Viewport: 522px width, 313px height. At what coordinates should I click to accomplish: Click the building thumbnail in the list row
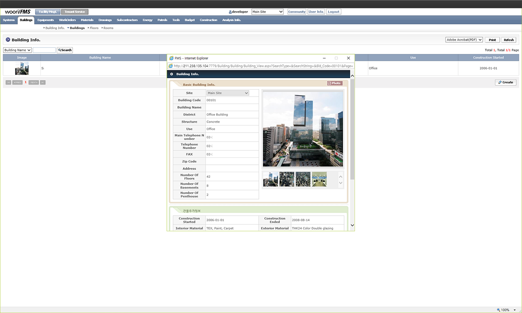(22, 68)
